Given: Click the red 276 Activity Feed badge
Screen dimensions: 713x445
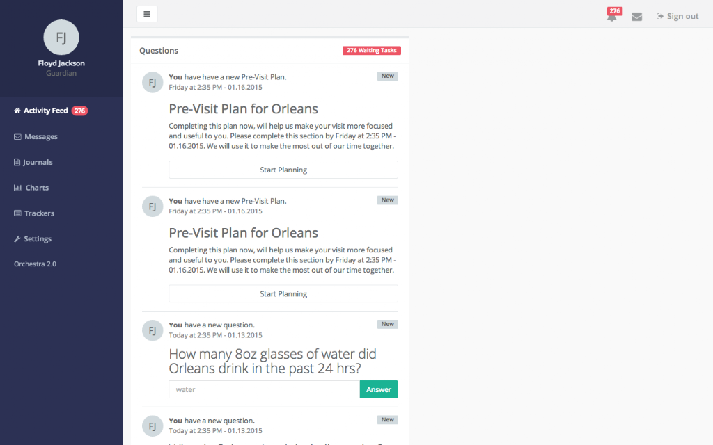Looking at the screenshot, I should point(79,111).
